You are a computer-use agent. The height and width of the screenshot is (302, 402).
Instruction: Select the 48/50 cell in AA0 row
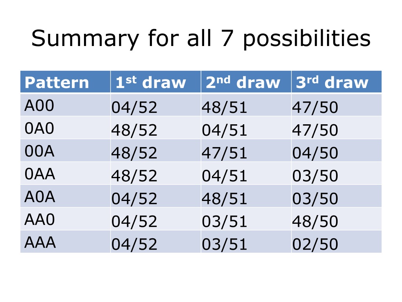(336, 219)
